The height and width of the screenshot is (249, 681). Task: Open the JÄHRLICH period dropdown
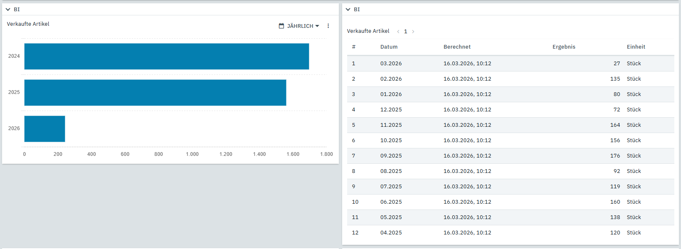(x=303, y=26)
